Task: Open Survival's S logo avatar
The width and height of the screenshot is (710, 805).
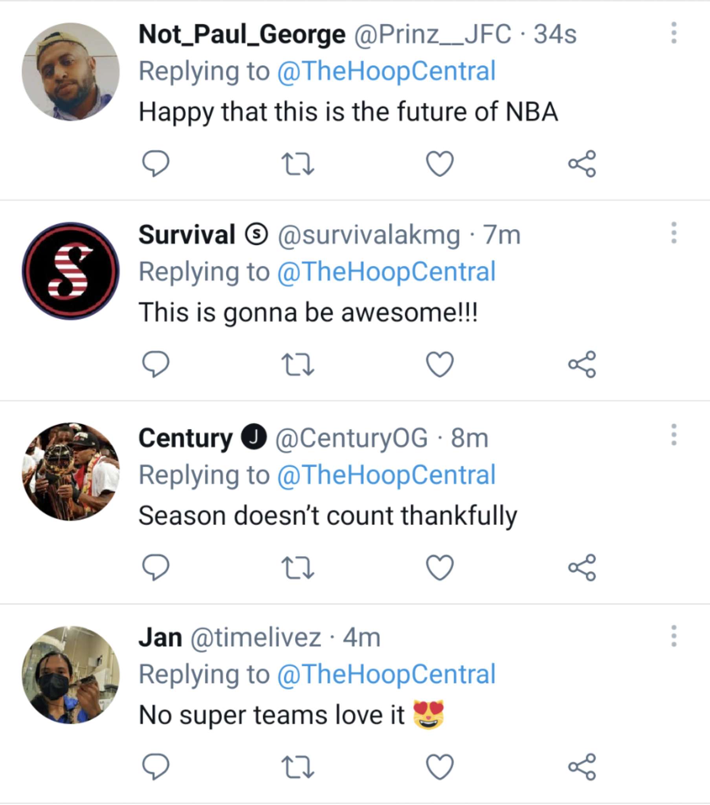Action: [70, 271]
